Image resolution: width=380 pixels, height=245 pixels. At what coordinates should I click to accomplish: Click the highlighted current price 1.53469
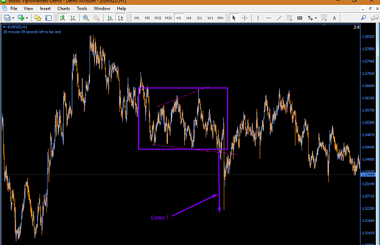[368, 174]
